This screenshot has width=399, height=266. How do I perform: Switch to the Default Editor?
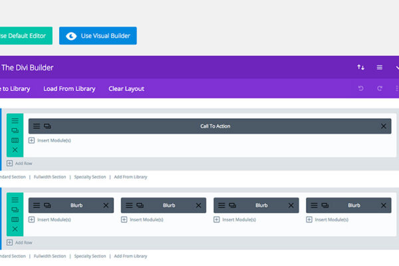point(25,36)
